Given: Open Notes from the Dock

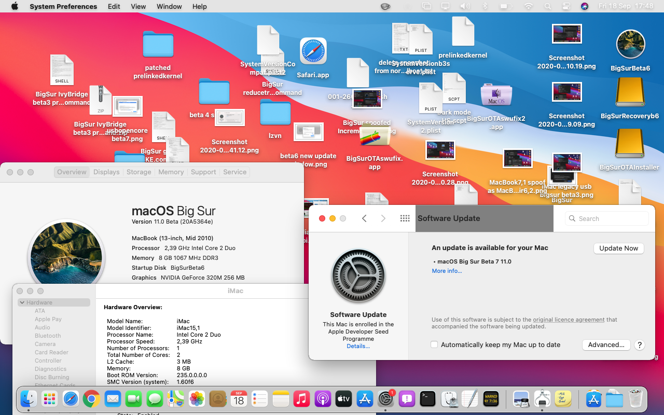Looking at the screenshot, I should tap(281, 399).
